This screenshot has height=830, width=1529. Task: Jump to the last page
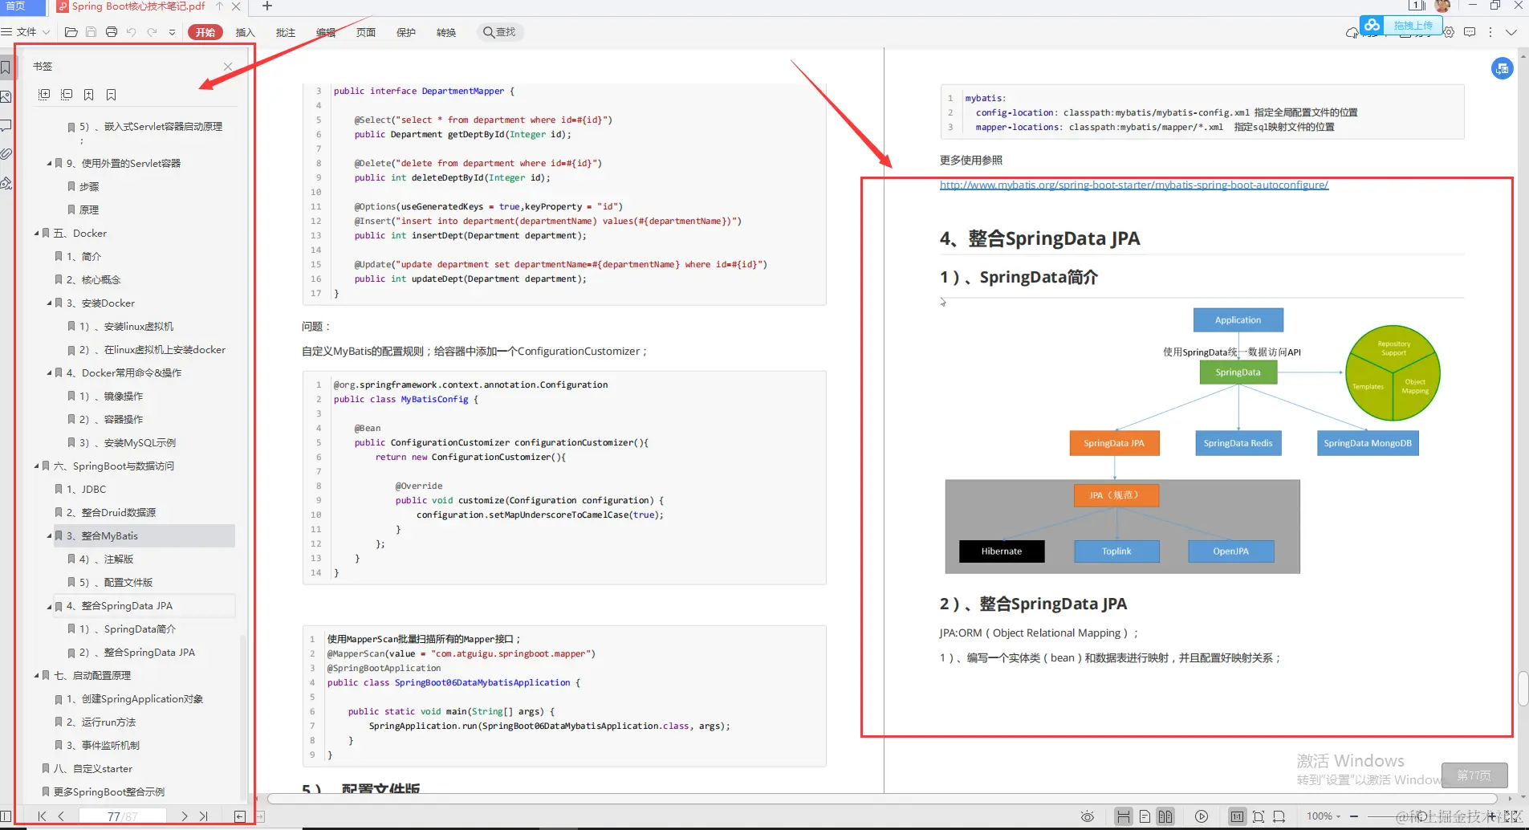(204, 816)
